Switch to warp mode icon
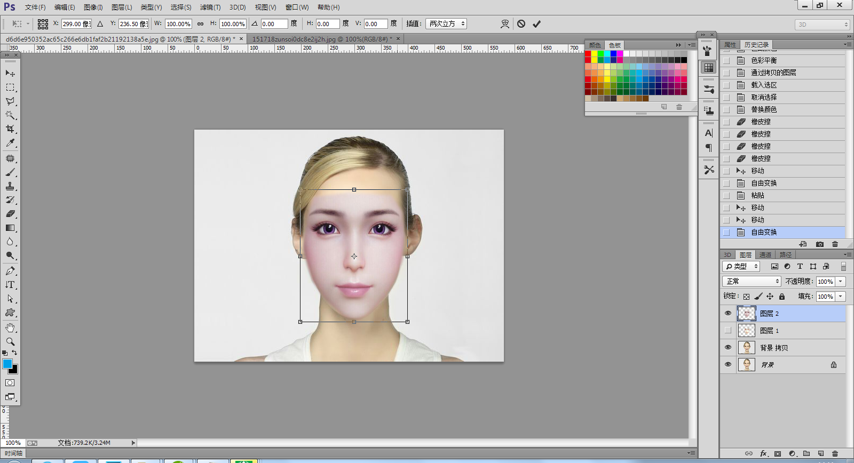854x463 pixels. (x=504, y=24)
